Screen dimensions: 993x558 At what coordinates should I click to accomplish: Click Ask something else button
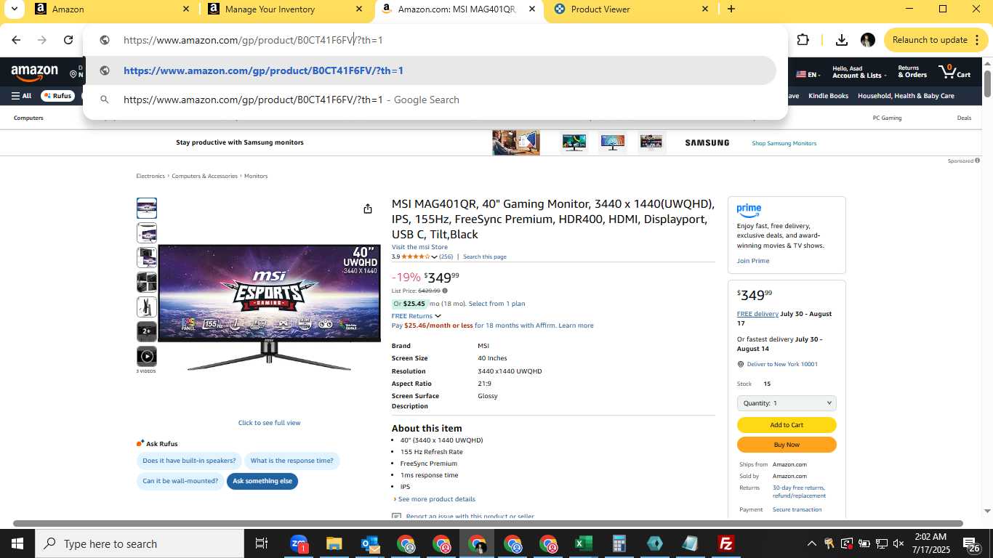[x=262, y=481]
